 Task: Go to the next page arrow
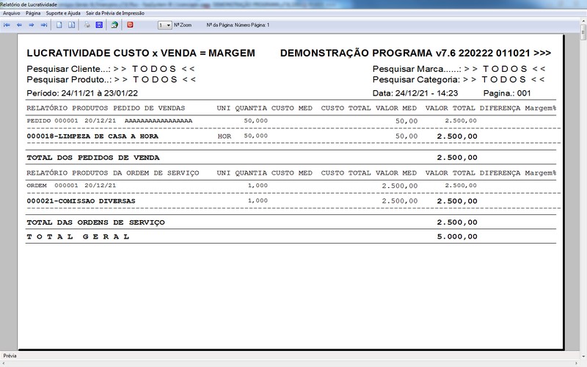(32, 25)
